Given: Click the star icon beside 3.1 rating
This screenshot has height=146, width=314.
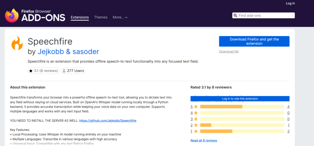Looking at the screenshot, I should click(x=31, y=71).
